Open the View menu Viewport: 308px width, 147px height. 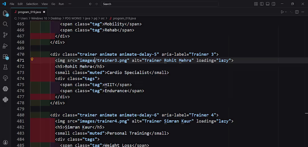(45, 4)
